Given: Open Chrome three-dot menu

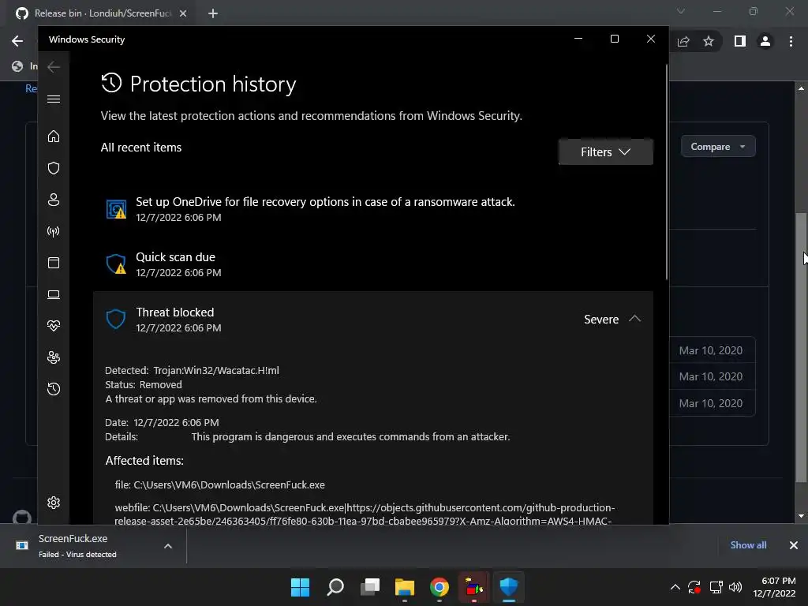Looking at the screenshot, I should pyautogui.click(x=791, y=41).
